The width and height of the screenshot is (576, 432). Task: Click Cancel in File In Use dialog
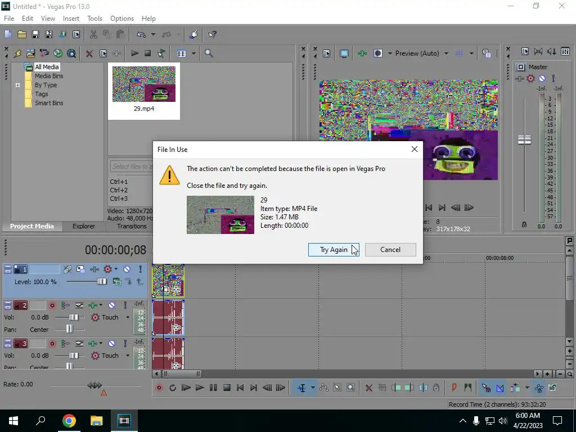(x=390, y=250)
